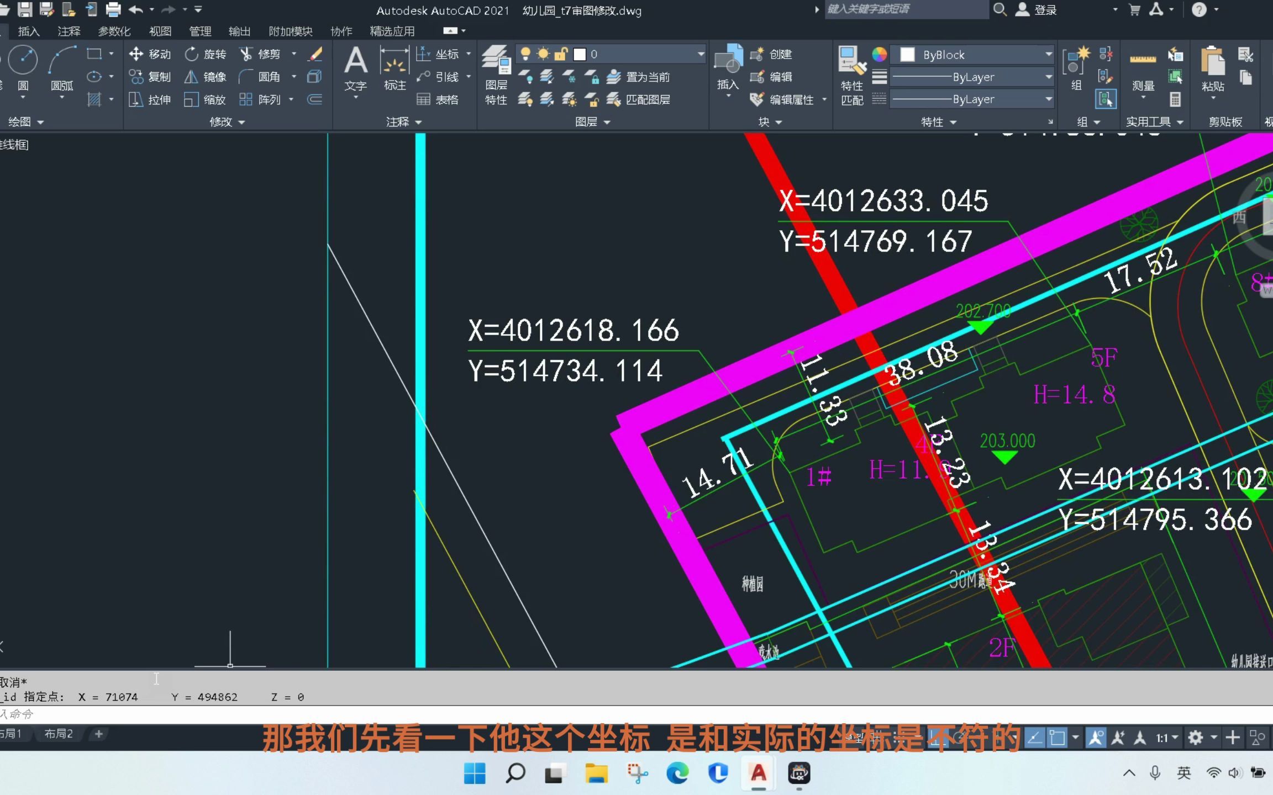
Task: Toggle the layer lock padlock icon
Action: pos(561,54)
